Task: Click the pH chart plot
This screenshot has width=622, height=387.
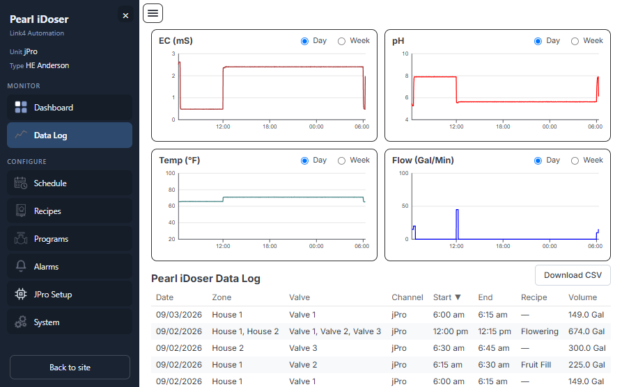Action: pyautogui.click(x=506, y=87)
